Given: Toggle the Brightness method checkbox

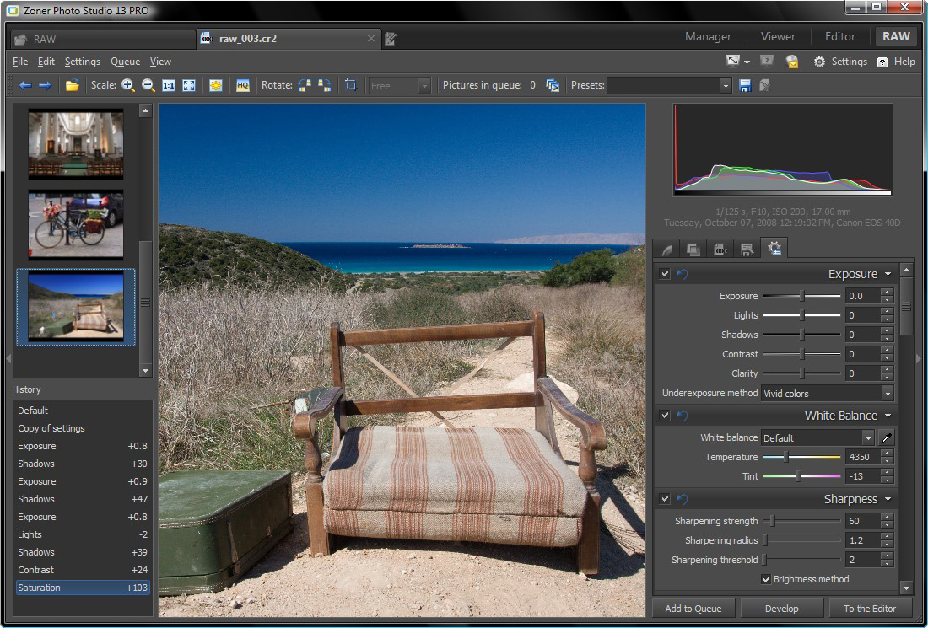Looking at the screenshot, I should (767, 579).
